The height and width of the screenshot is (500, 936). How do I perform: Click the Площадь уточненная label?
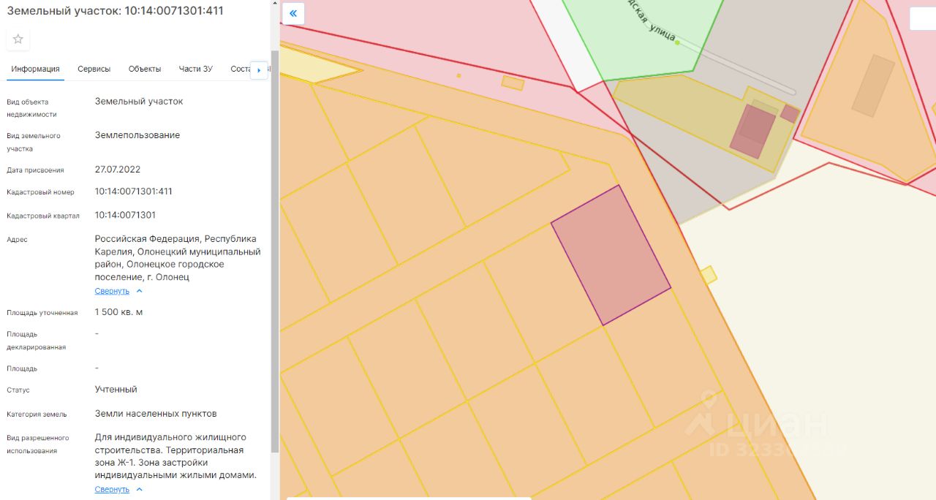(42, 313)
